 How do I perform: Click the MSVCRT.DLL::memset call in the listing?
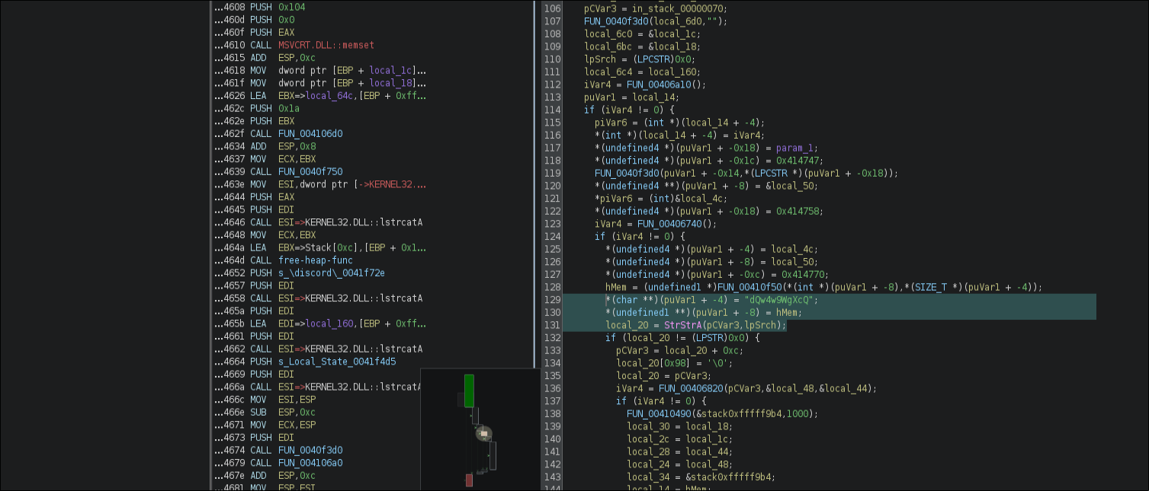click(x=326, y=45)
